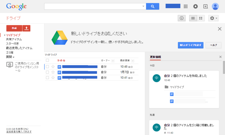Click the blue search magnifier button
Image resolution: width=225 pixels, height=135 pixels.
click(x=152, y=6)
